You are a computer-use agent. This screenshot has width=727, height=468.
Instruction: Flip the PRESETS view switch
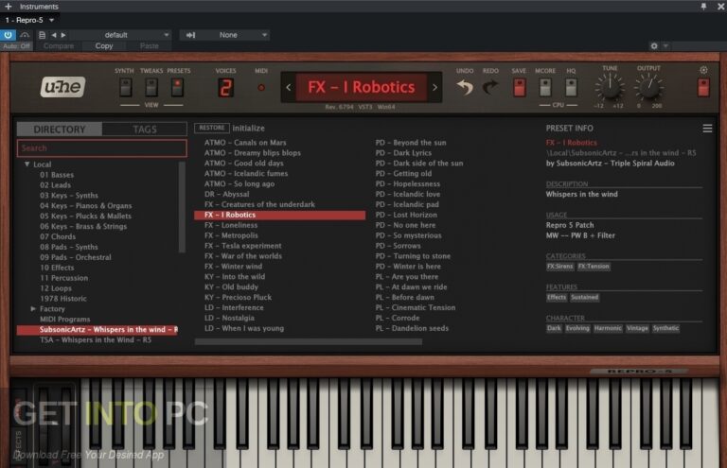(x=177, y=88)
